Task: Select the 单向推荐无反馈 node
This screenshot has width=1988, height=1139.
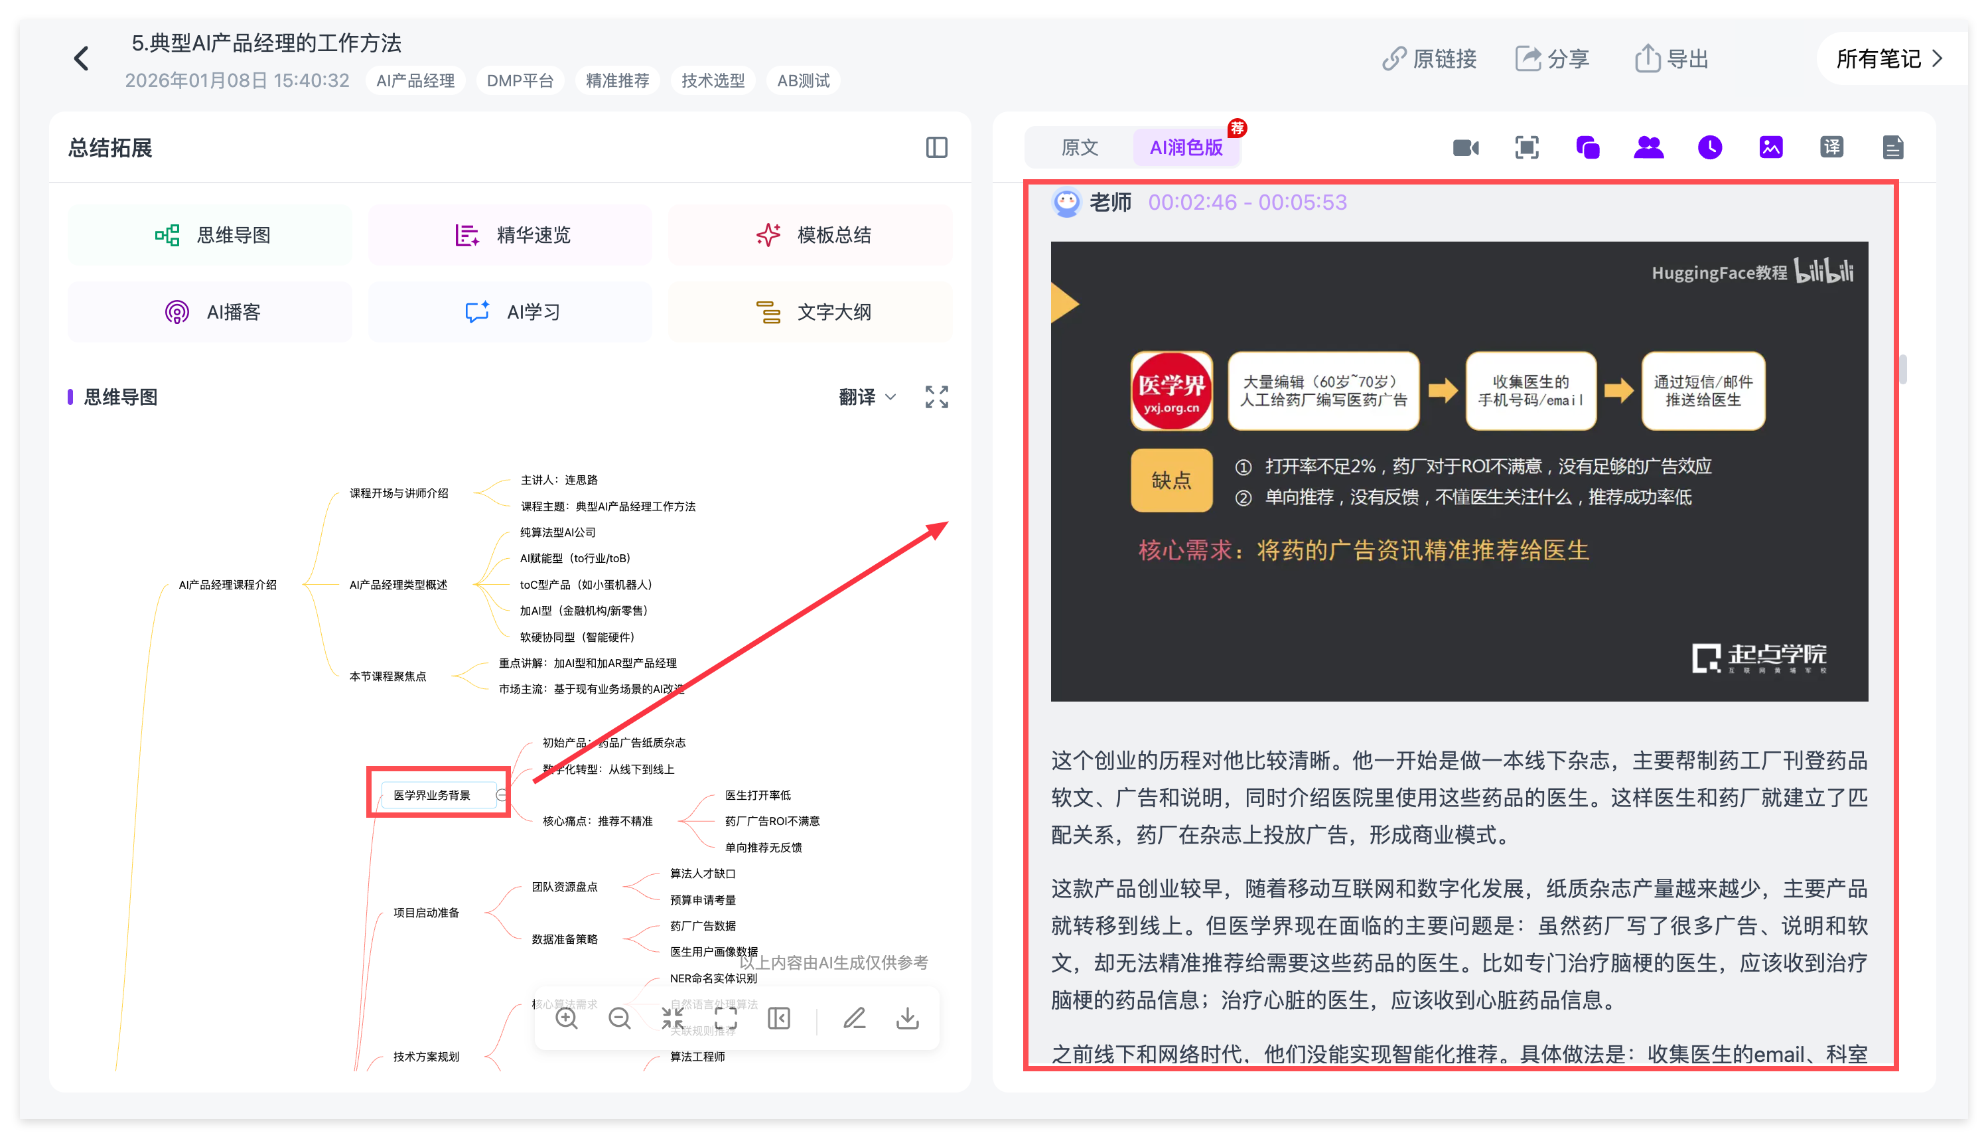Action: pyautogui.click(x=763, y=847)
